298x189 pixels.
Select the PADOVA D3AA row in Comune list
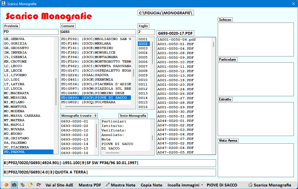click(x=96, y=75)
